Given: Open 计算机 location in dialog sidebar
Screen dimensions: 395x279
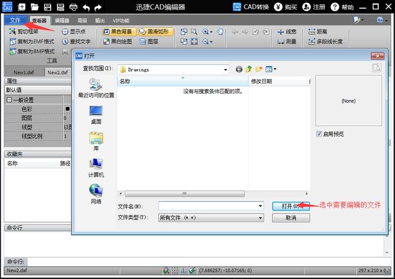Looking at the screenshot, I should coord(96,168).
